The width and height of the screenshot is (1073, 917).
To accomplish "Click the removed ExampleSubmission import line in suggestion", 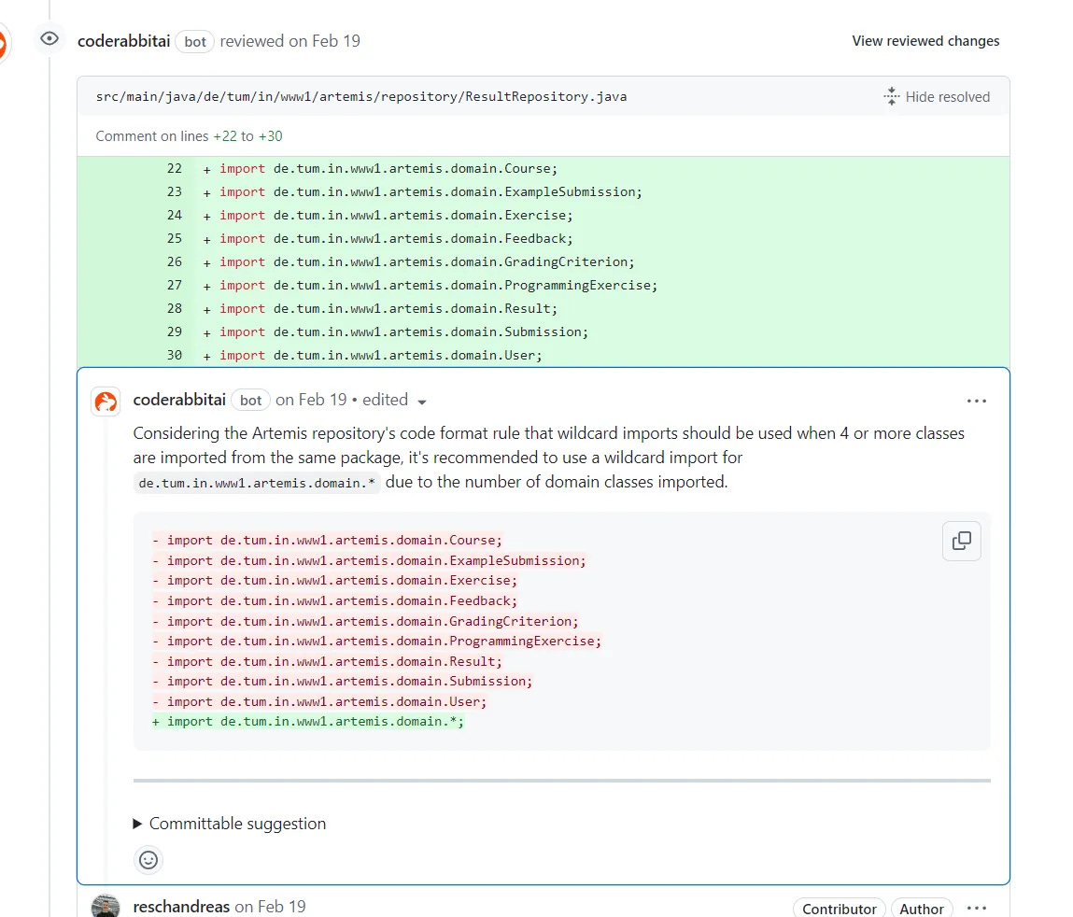I will tap(369, 560).
